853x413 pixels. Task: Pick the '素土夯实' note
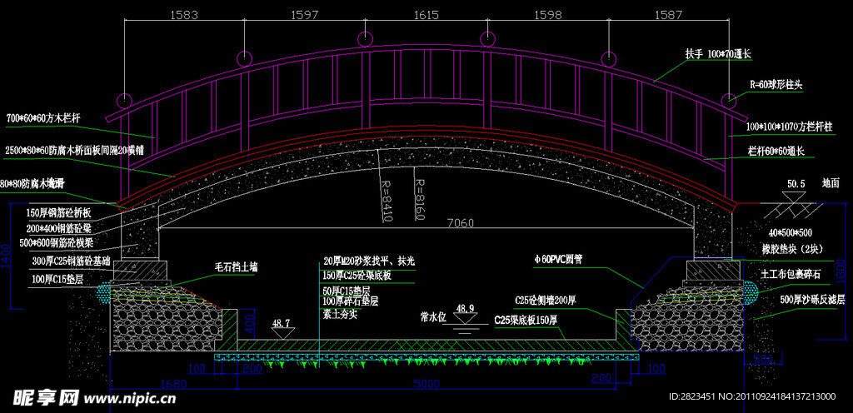coord(340,314)
